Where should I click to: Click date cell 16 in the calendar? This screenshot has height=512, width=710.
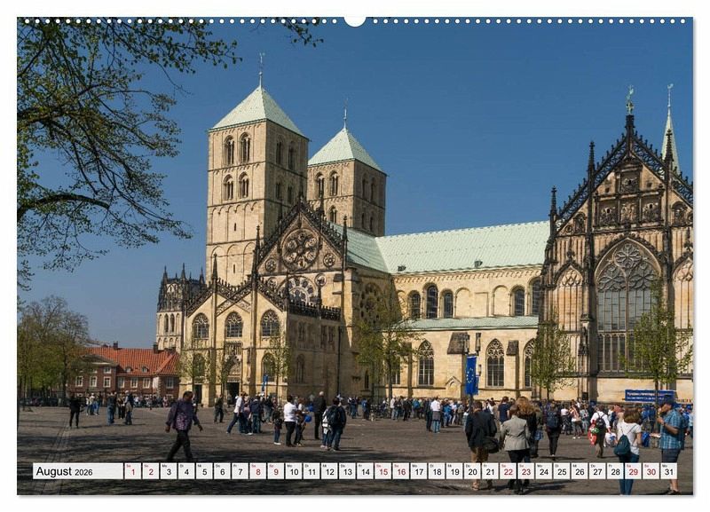click(x=400, y=471)
